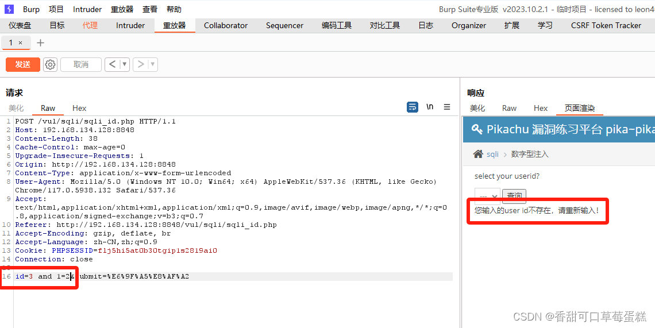
Task: Click the Cookie PHPSESSID header line
Action: coord(116,250)
